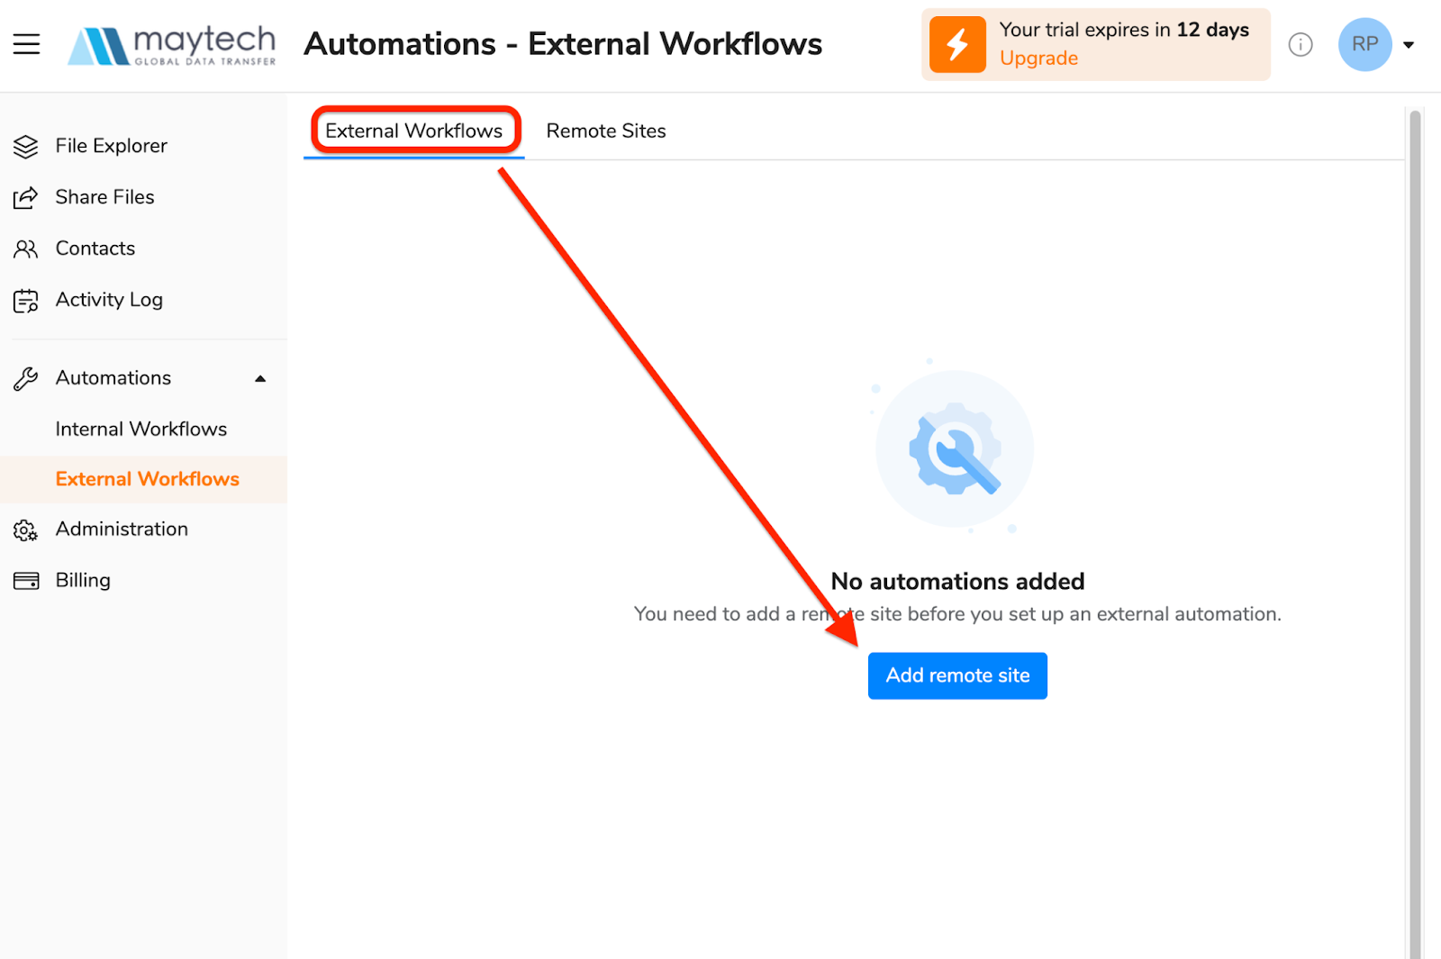Click the 'No automations added' heading
The height and width of the screenshot is (959, 1441).
[x=957, y=582]
